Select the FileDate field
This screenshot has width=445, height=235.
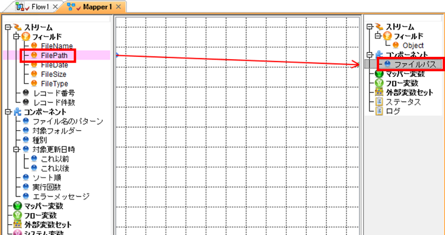55,65
